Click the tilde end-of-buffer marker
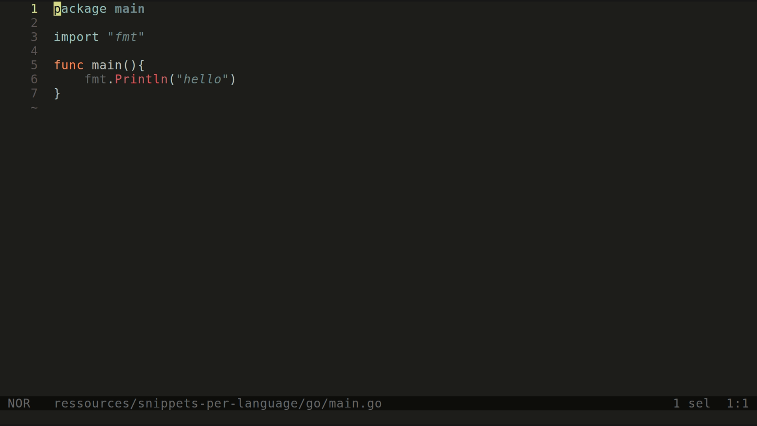Screen dimensions: 757x426 34,108
